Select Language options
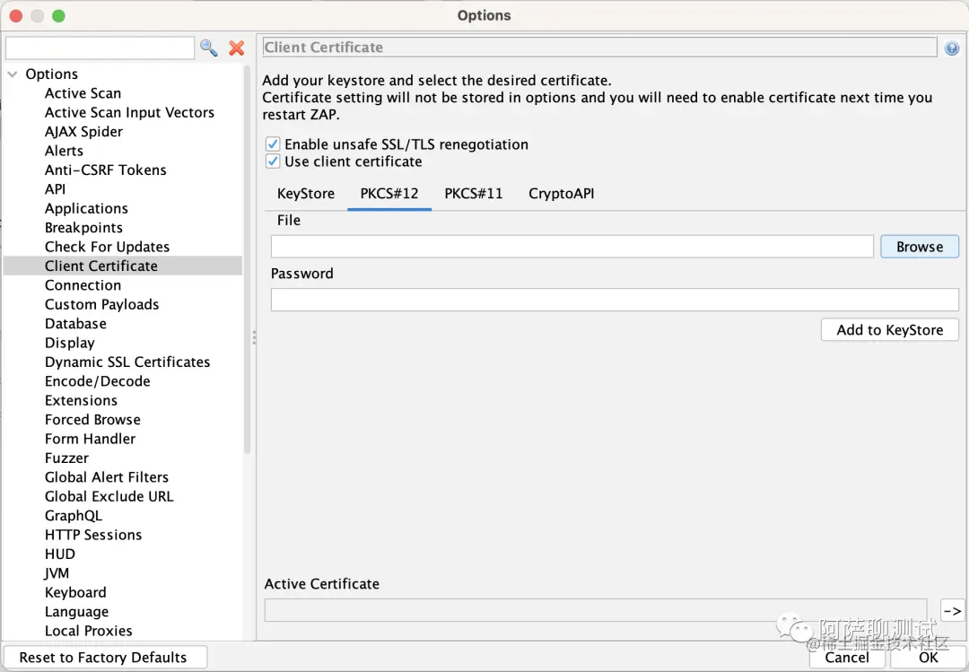The width and height of the screenshot is (969, 672). click(x=76, y=611)
